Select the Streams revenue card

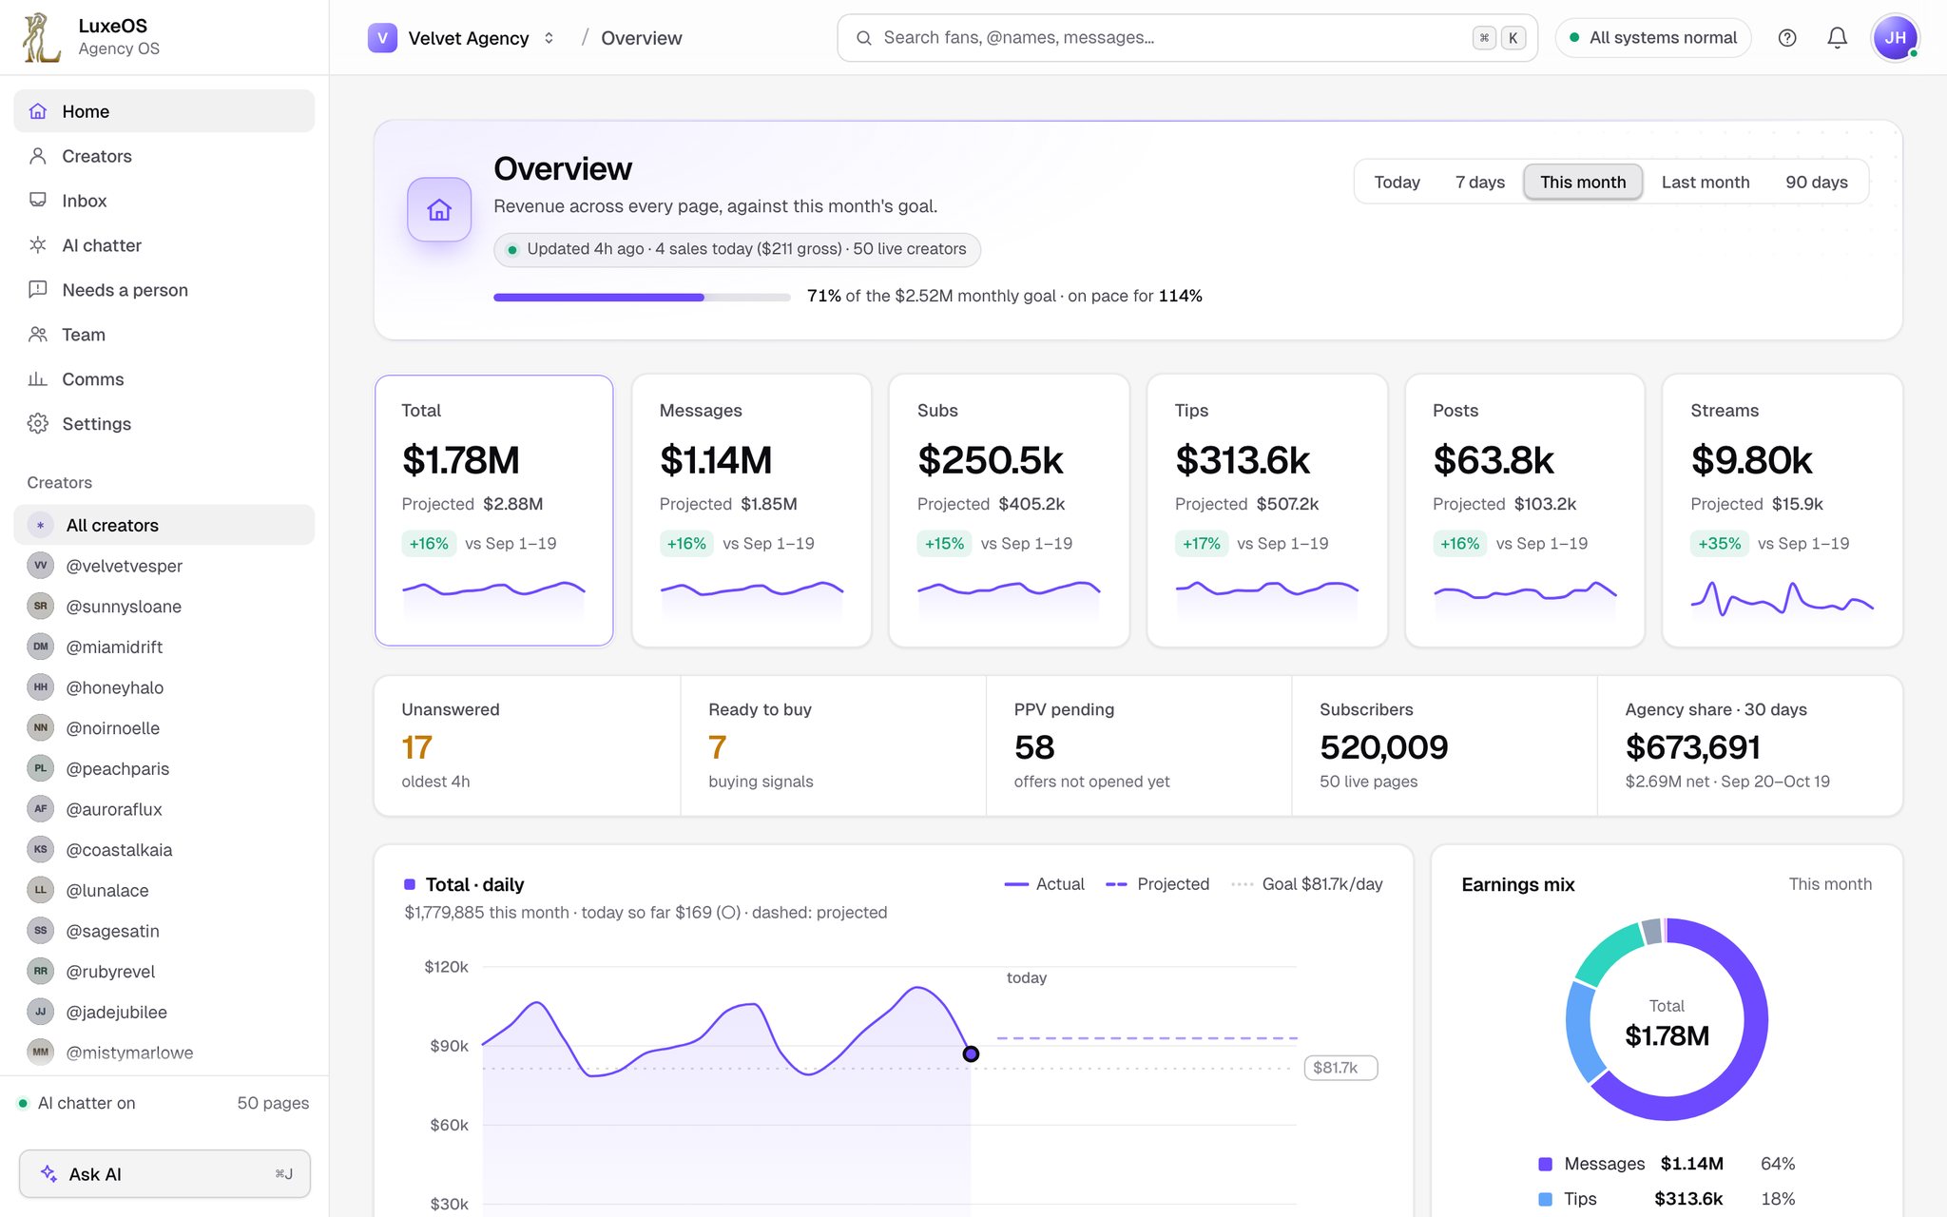pos(1783,511)
